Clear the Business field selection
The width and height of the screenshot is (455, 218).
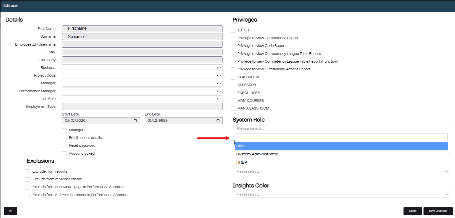[x=217, y=68]
